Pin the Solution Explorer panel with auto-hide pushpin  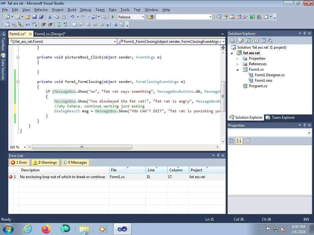(x=304, y=34)
